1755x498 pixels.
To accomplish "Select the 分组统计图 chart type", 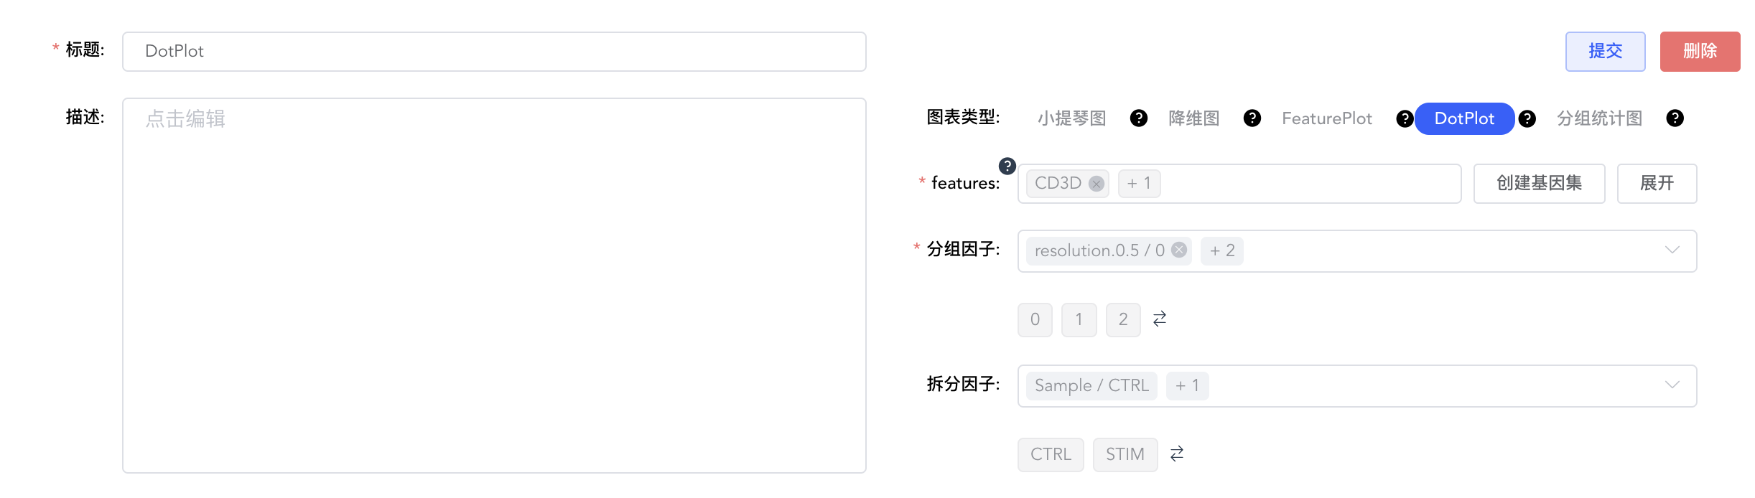I will pos(1599,118).
